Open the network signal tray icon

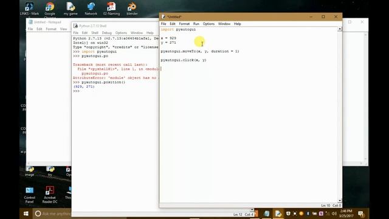[328, 214]
